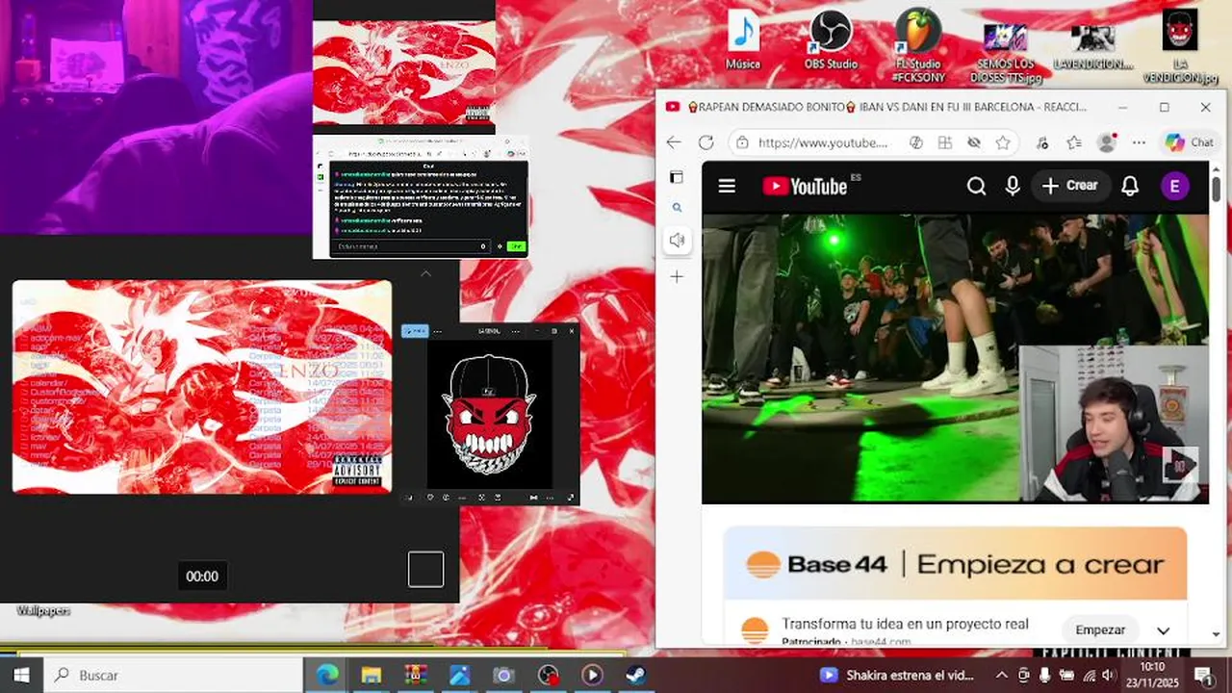Click the Transforma tu idea ad title
The width and height of the screenshot is (1232, 693).
[905, 624]
